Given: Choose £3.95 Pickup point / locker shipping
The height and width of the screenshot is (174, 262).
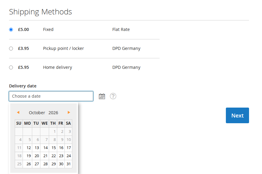Looking at the screenshot, I should coord(11,48).
